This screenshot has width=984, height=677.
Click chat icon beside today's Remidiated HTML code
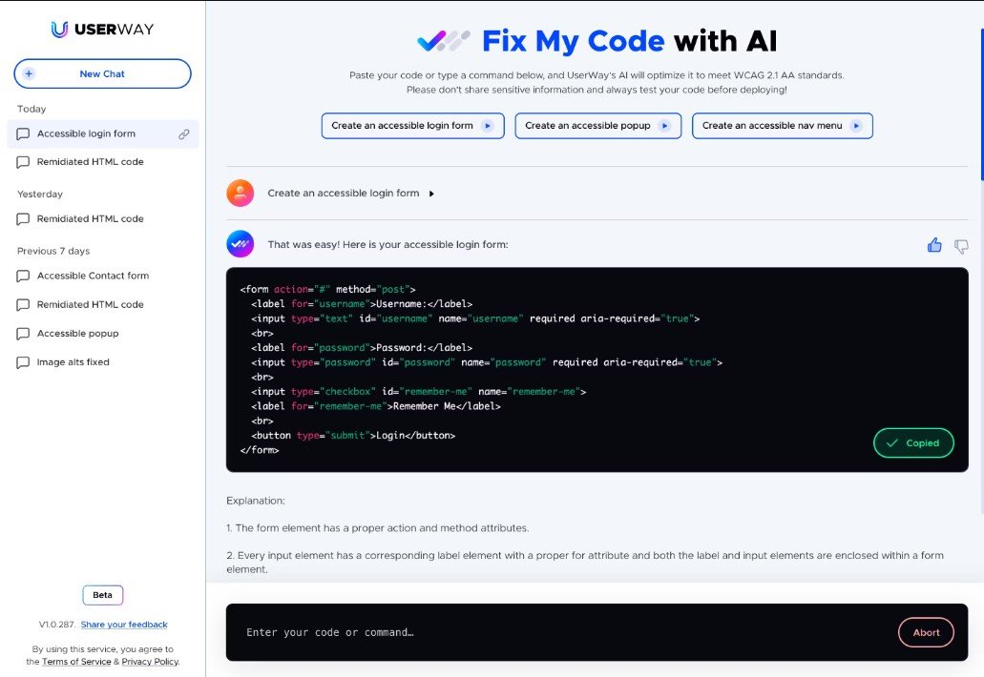click(x=23, y=162)
